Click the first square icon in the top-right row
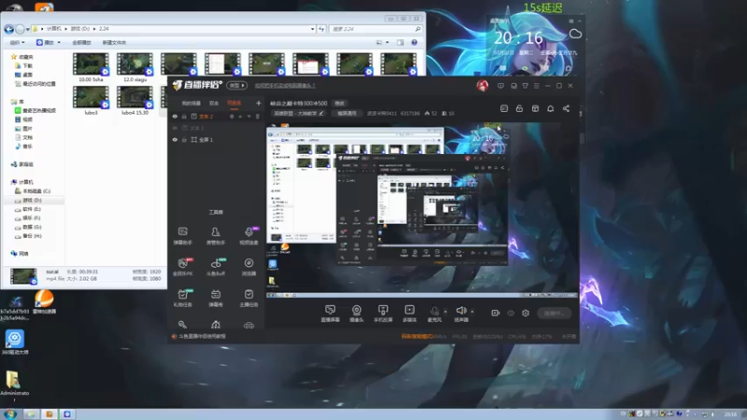This screenshot has height=420, width=747. click(504, 108)
